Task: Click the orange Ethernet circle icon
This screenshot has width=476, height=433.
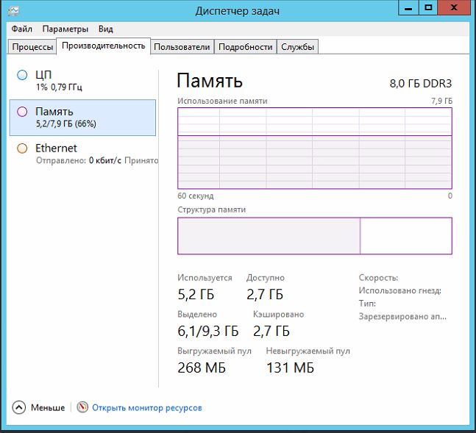Action: [x=22, y=148]
